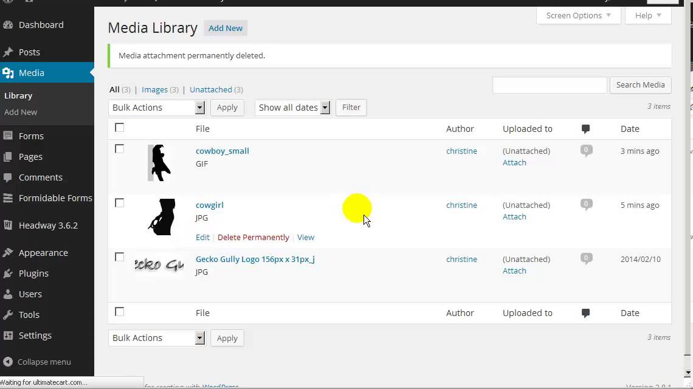The width and height of the screenshot is (693, 389).
Task: Check the cowboy_small row checkbox
Action: (x=119, y=148)
